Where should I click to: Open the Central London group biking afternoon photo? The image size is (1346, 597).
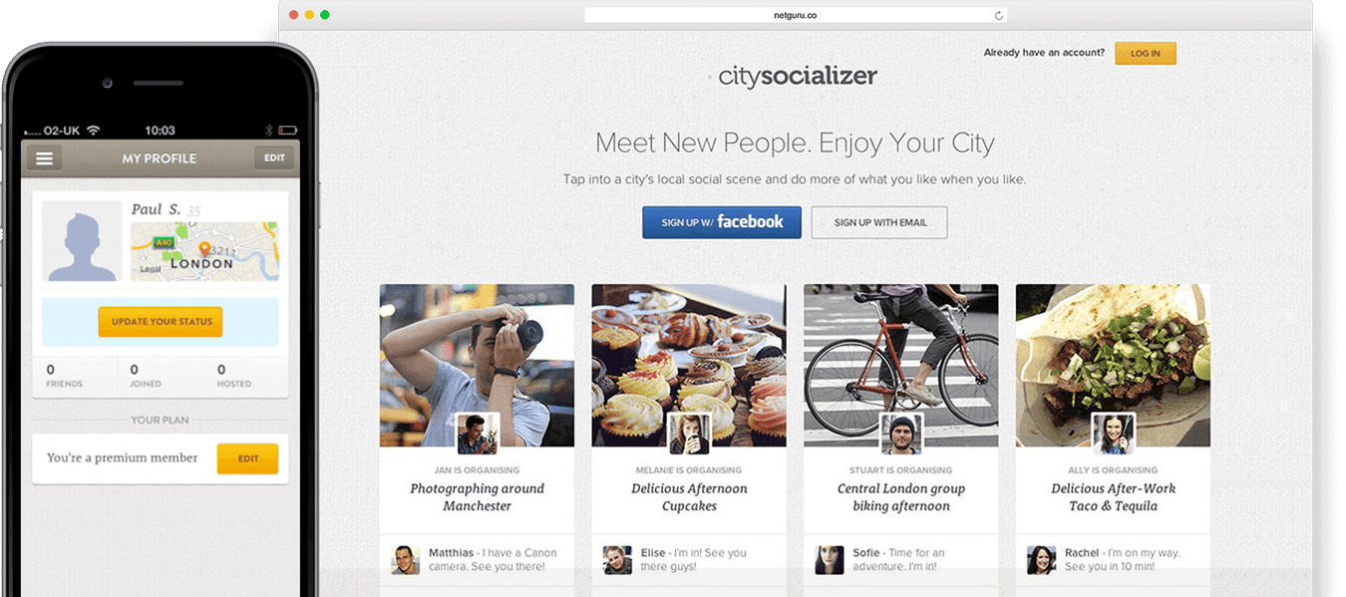point(901,365)
